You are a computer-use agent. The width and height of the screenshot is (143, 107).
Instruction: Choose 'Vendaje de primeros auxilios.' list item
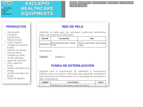17,46
